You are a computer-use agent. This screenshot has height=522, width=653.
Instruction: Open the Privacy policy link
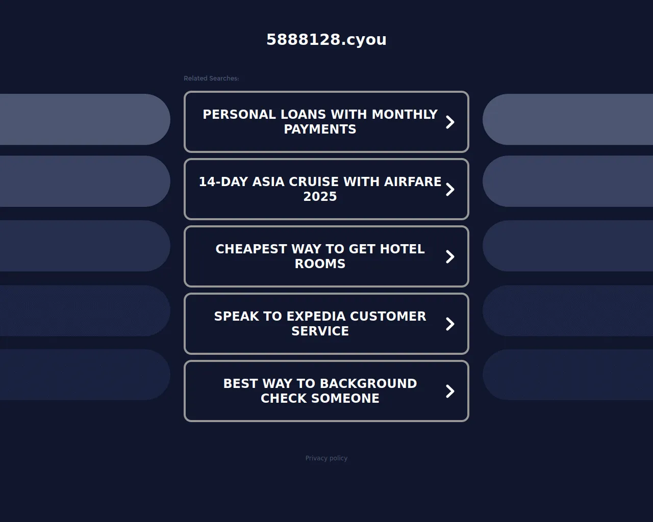(x=326, y=458)
